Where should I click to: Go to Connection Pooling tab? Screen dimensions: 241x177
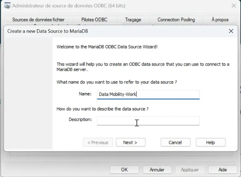[176, 20]
